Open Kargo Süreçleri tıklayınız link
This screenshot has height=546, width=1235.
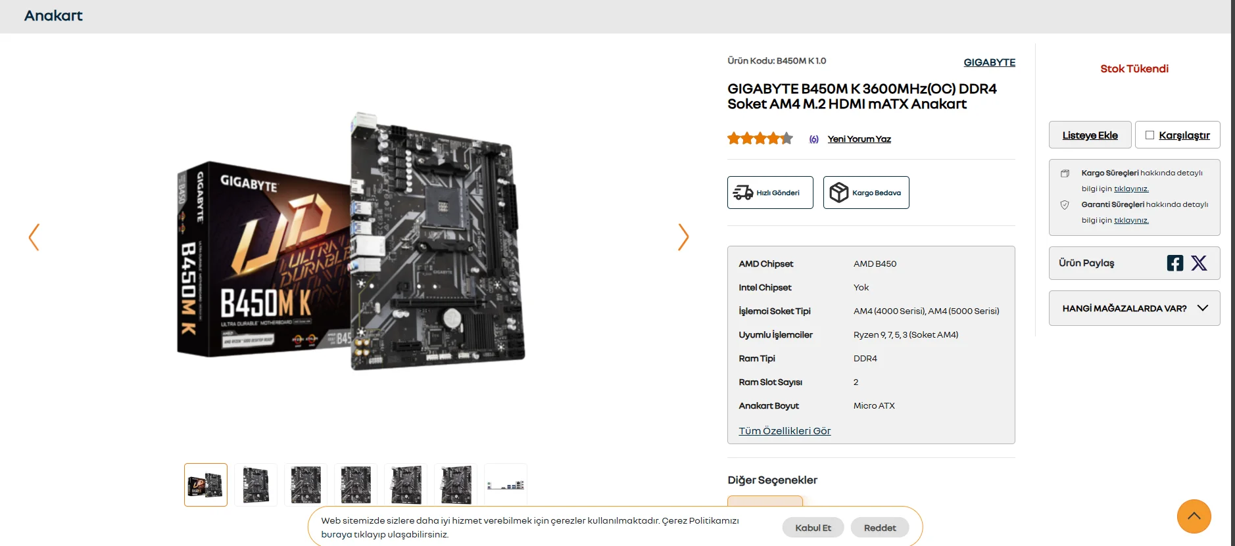[1131, 189]
